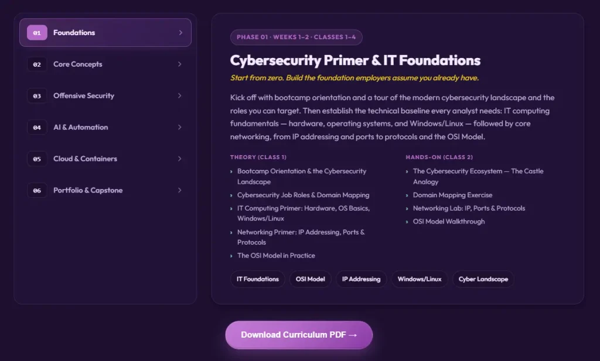Click the chevron beside AI & Automation
Viewport: 600px width, 361px height.
(x=180, y=127)
